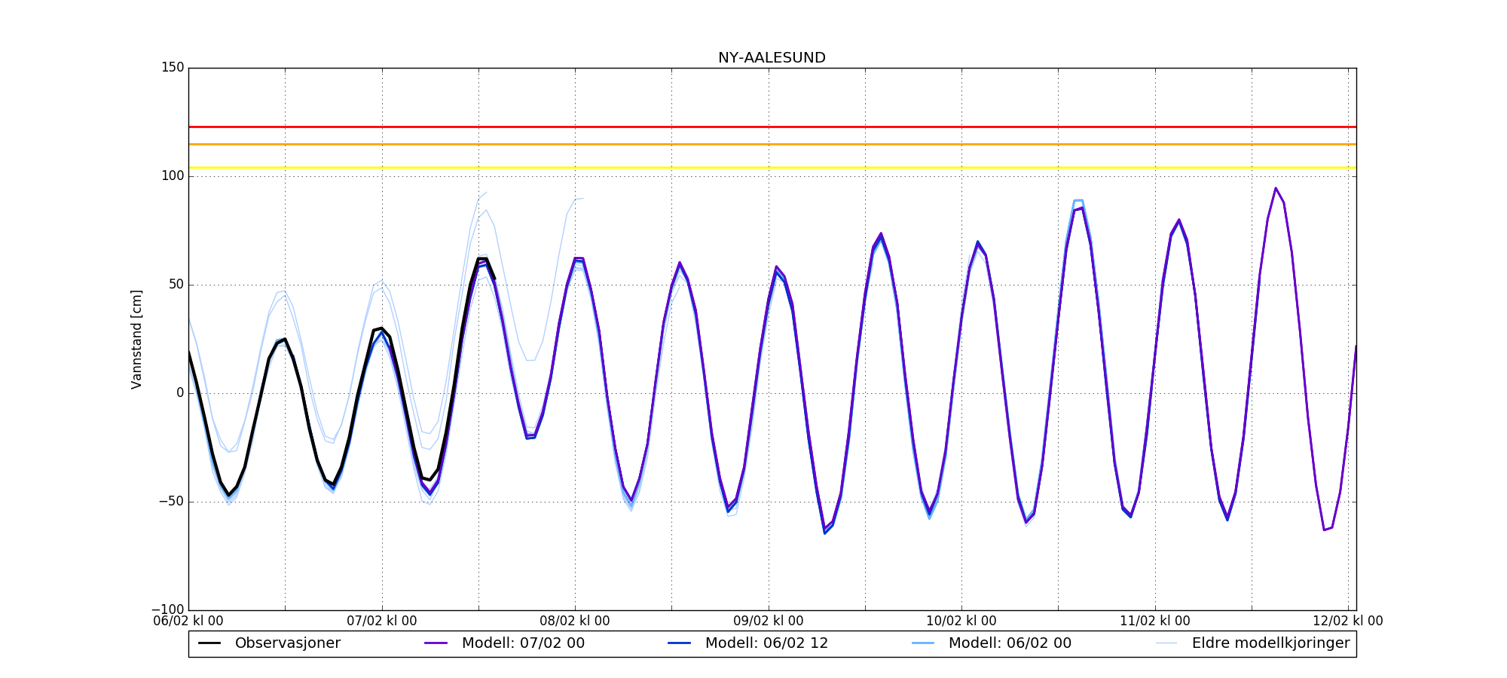Select the 'Modell: 06/02 12' legend label
The image size is (1507, 678).
766,643
